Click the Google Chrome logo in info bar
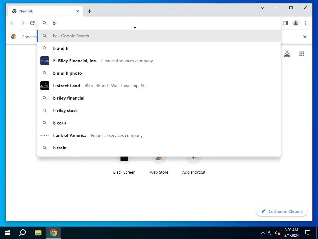 14,37
